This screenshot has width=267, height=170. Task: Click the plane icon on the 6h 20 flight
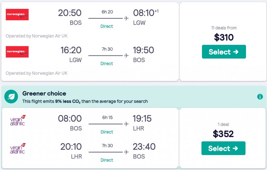coord(126,18)
